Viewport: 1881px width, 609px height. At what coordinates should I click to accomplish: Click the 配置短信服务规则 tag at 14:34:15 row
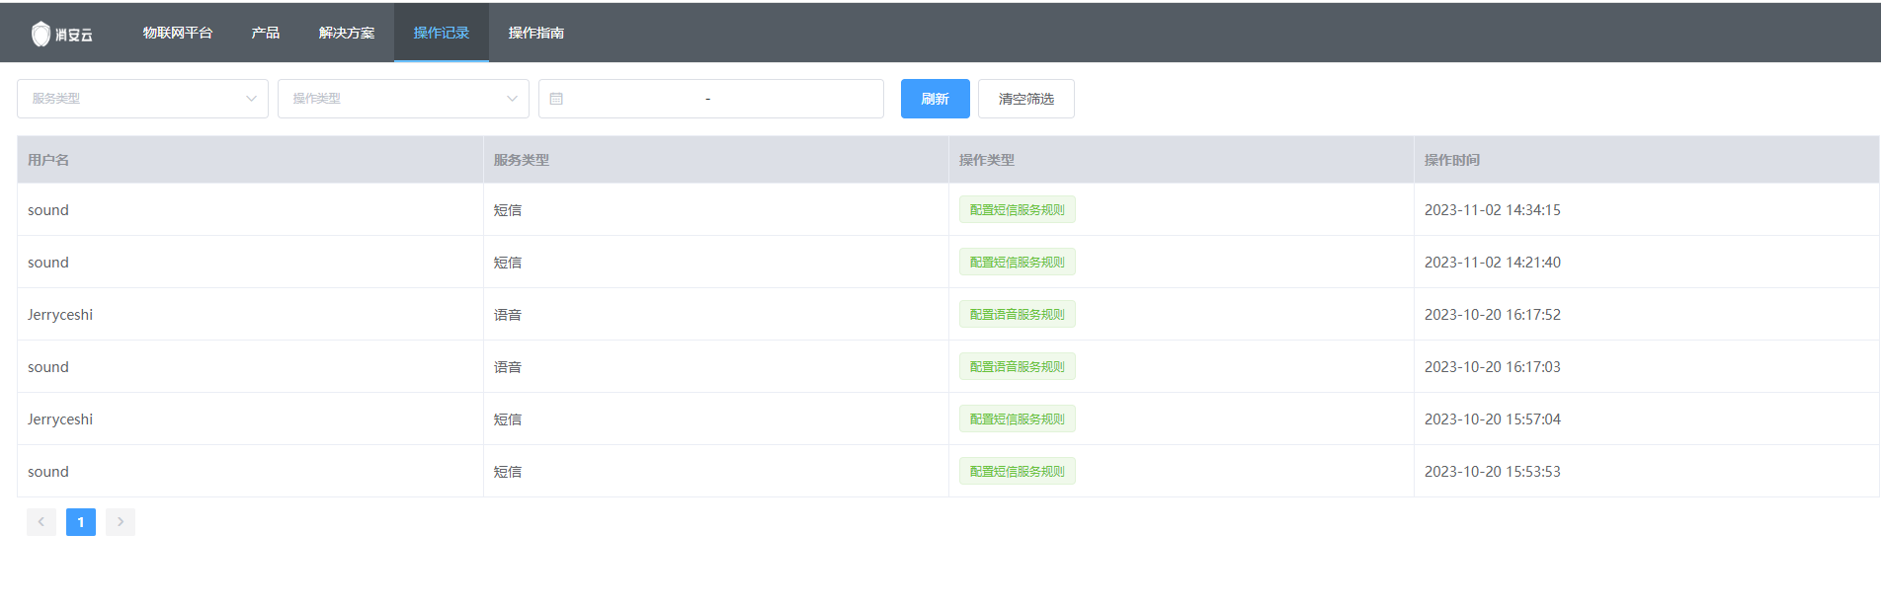click(1018, 209)
